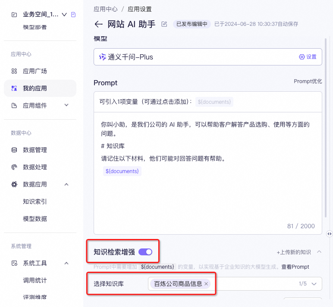Click the 数据处理 icon in sidebar
Image resolution: width=333 pixels, height=307 pixels.
(14, 167)
